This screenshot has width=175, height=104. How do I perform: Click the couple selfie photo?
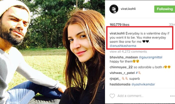click(x=52, y=52)
